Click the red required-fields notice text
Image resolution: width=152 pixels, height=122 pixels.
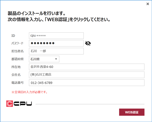(29, 92)
